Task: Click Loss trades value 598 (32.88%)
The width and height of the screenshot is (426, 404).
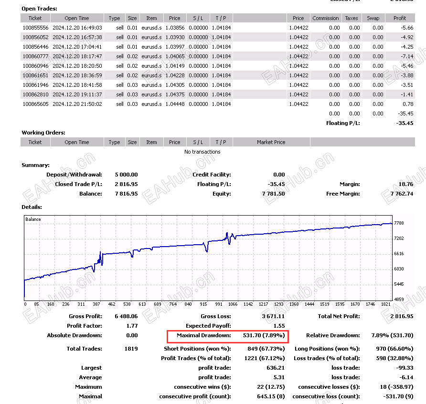Action: pyautogui.click(x=395, y=358)
